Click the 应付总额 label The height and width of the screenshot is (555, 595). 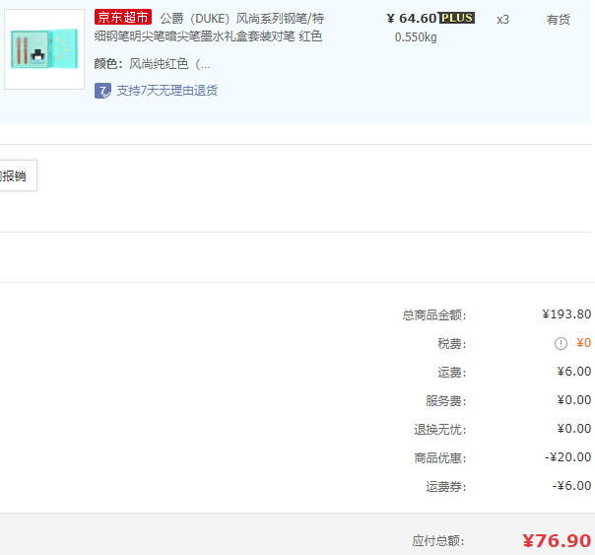[x=438, y=540]
